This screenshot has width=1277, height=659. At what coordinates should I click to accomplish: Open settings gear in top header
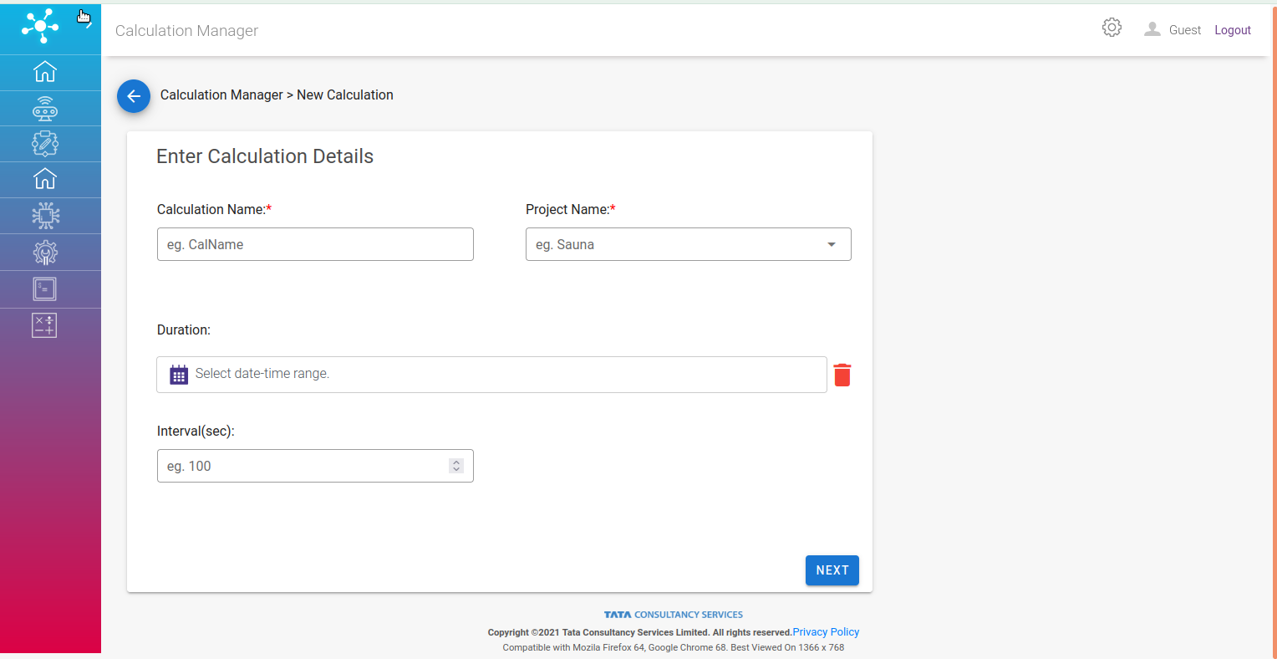pos(1112,28)
